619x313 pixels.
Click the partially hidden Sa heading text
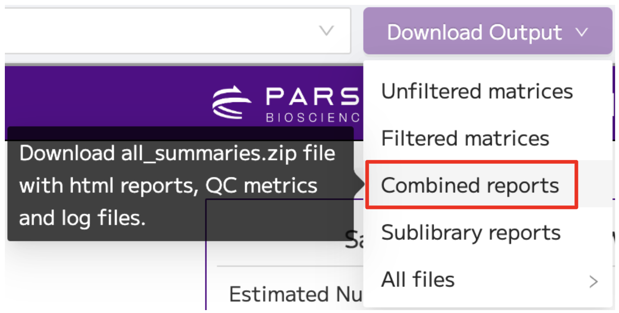354,239
